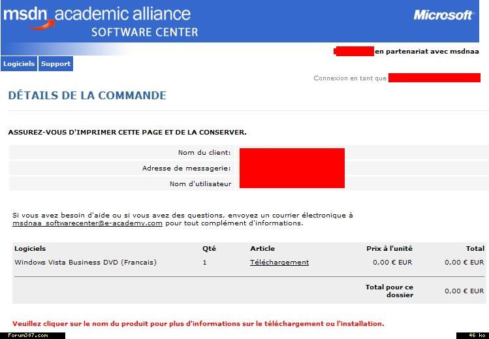
Task: Open the Téléchargement link
Action: (279, 263)
